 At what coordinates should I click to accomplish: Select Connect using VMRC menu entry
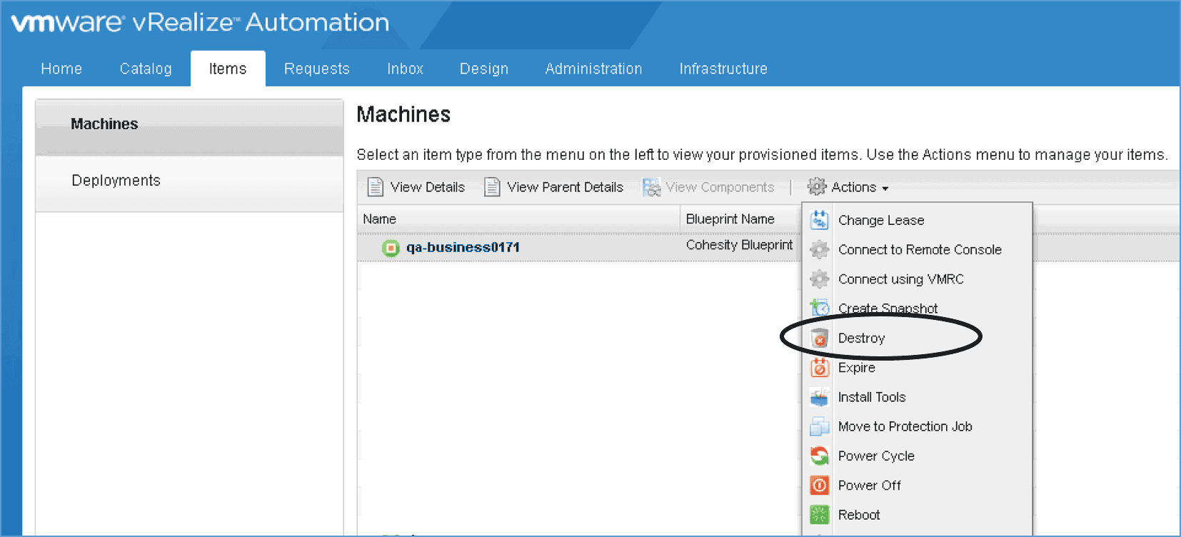pos(900,279)
